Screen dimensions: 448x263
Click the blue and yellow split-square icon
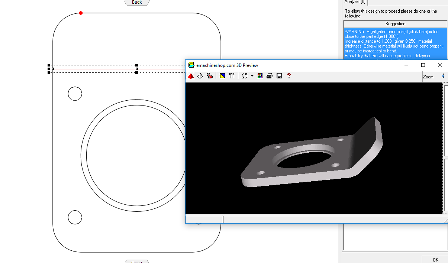click(x=222, y=76)
